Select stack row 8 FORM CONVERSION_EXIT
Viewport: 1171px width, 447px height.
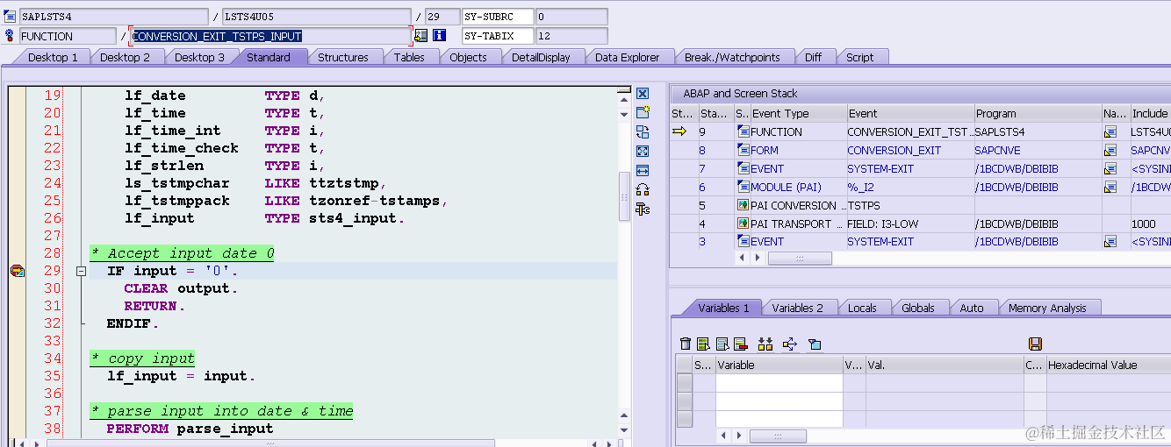[x=919, y=150]
